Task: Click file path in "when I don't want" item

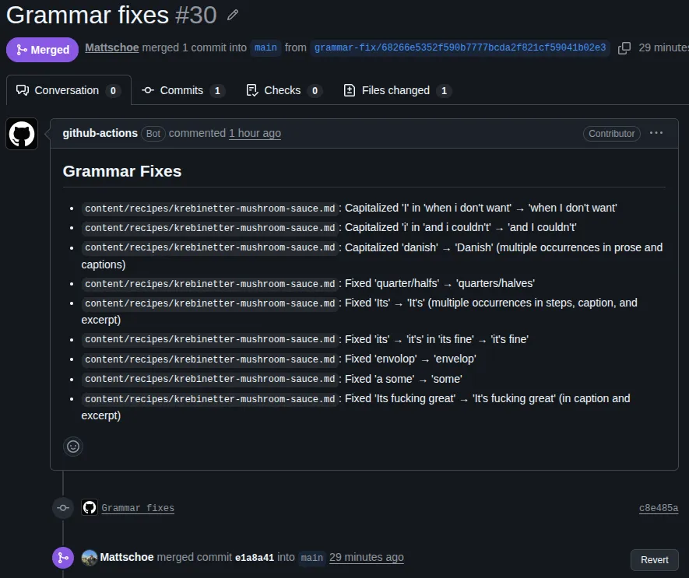Action: point(209,208)
